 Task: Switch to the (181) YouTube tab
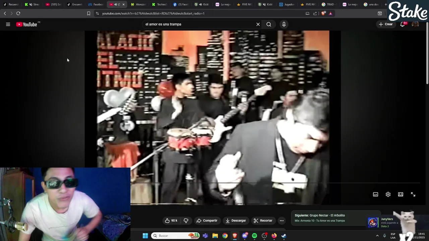pos(54,5)
